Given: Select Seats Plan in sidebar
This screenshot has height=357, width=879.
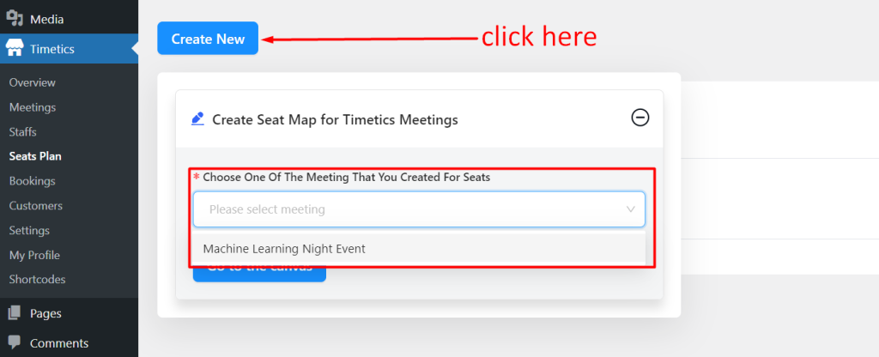Looking at the screenshot, I should (35, 156).
